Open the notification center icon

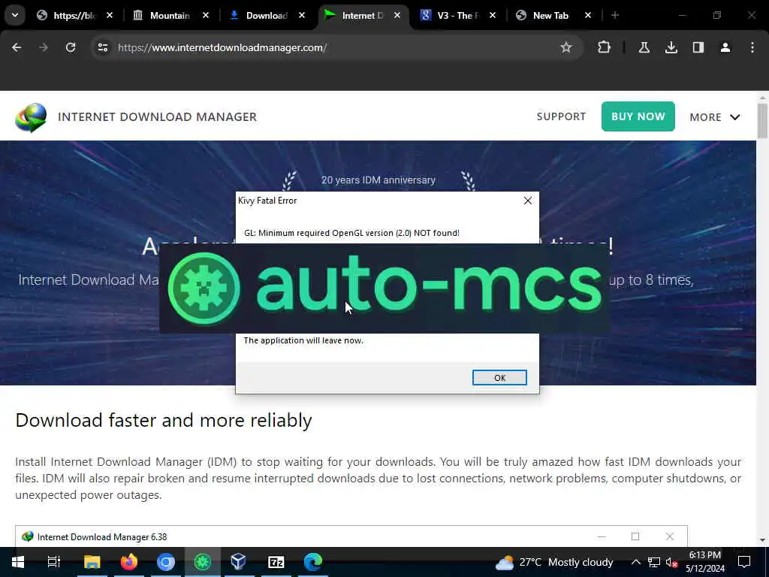tap(744, 562)
